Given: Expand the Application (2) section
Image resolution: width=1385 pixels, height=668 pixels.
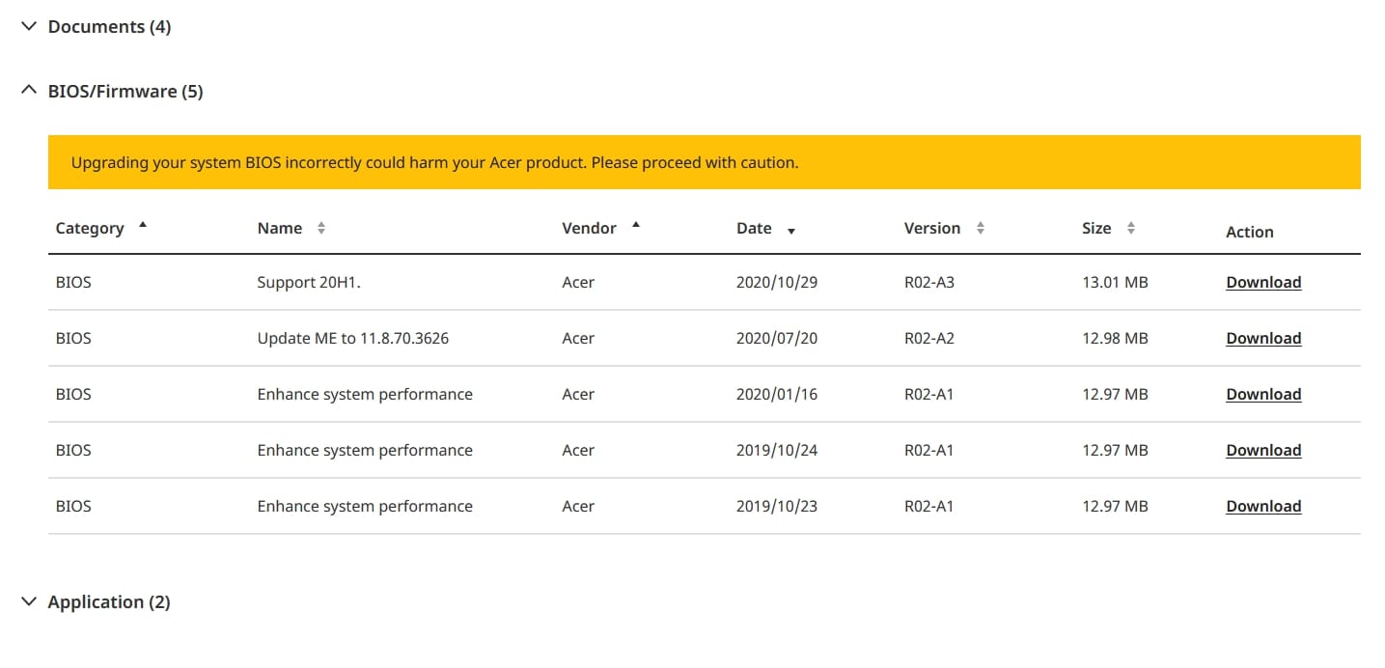Looking at the screenshot, I should (x=28, y=601).
